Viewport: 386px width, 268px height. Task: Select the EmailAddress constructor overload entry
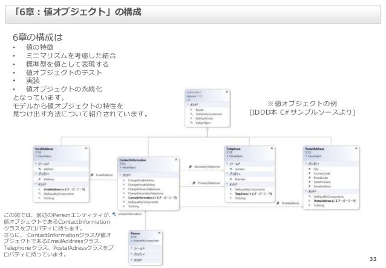coord(64,190)
